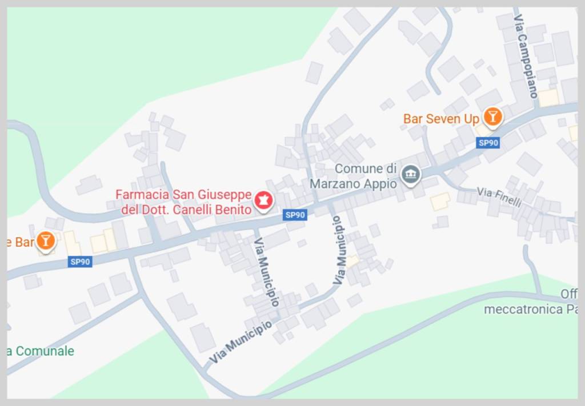
Task: Open the red pharmacy pin for Farmacia San Giuseppe
Action: pos(263,200)
